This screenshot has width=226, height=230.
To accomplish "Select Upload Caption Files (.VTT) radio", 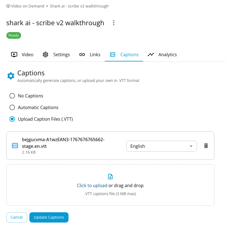I will (x=12, y=119).
